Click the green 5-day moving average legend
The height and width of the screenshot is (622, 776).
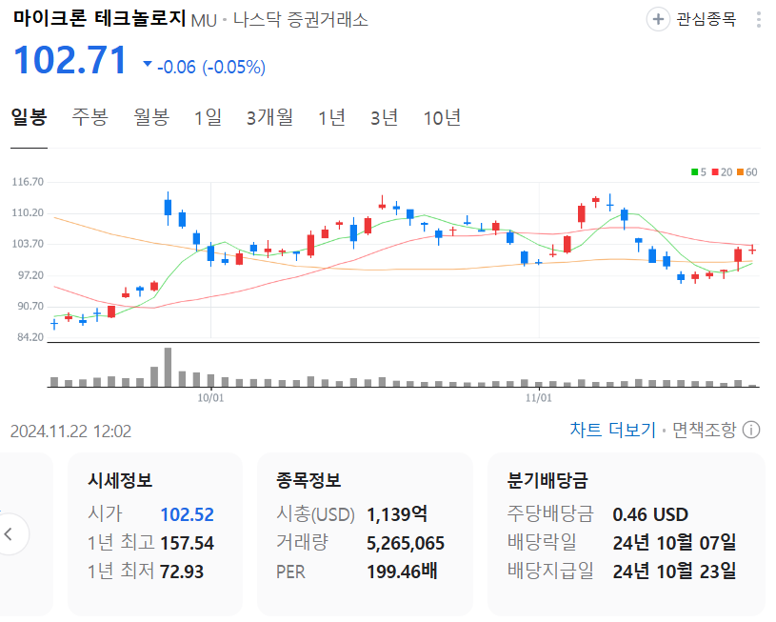699,172
